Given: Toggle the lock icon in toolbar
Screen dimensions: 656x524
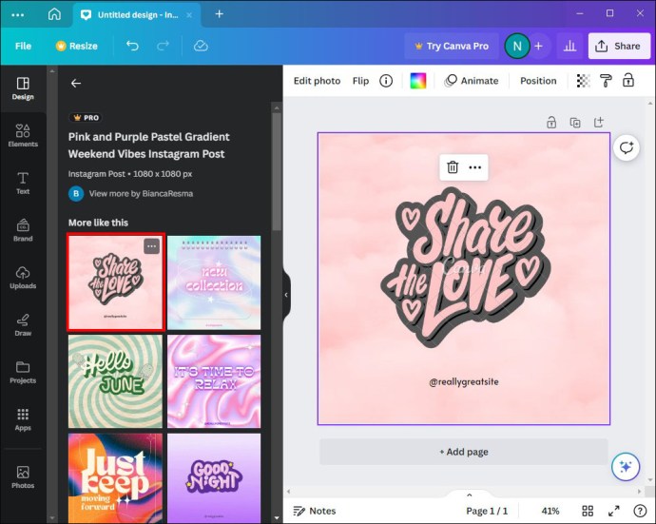Looking at the screenshot, I should click(x=628, y=80).
